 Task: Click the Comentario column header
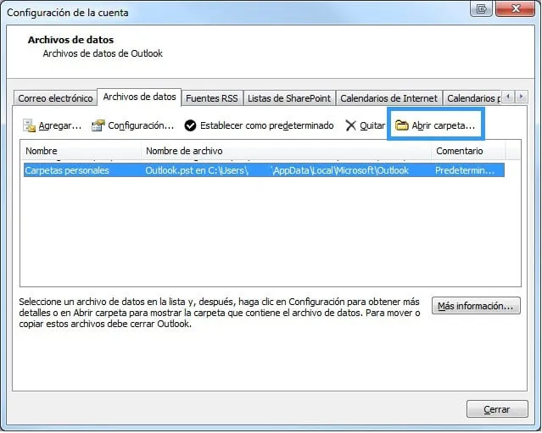[467, 151]
